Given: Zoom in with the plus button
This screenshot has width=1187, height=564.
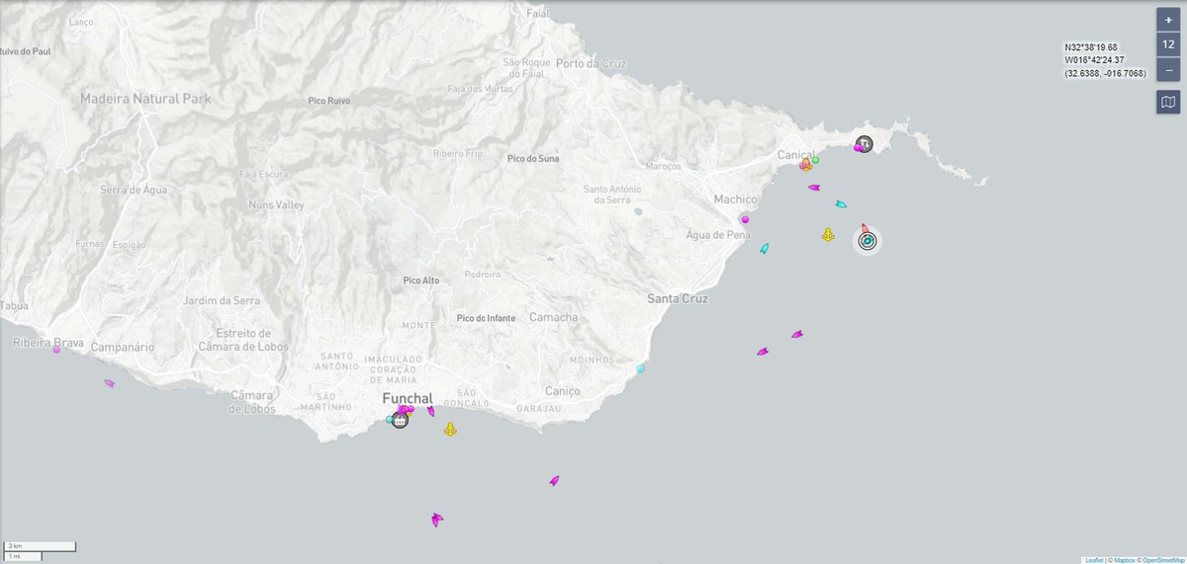Looking at the screenshot, I should [x=1168, y=20].
